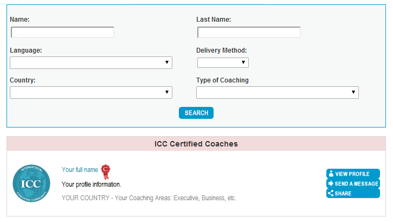Open the Language dropdown
Viewport: 393px width, 223px height.
(91, 63)
